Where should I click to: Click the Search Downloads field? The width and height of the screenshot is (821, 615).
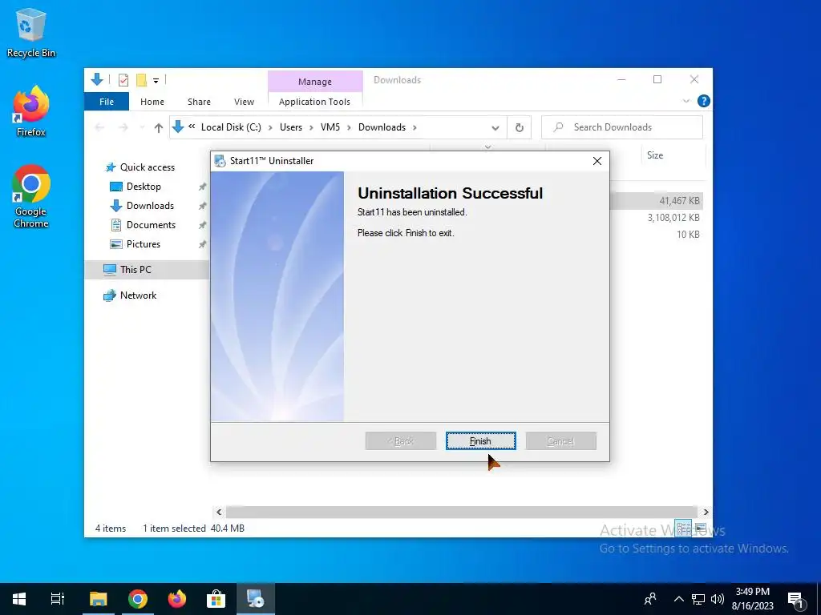pyautogui.click(x=622, y=127)
